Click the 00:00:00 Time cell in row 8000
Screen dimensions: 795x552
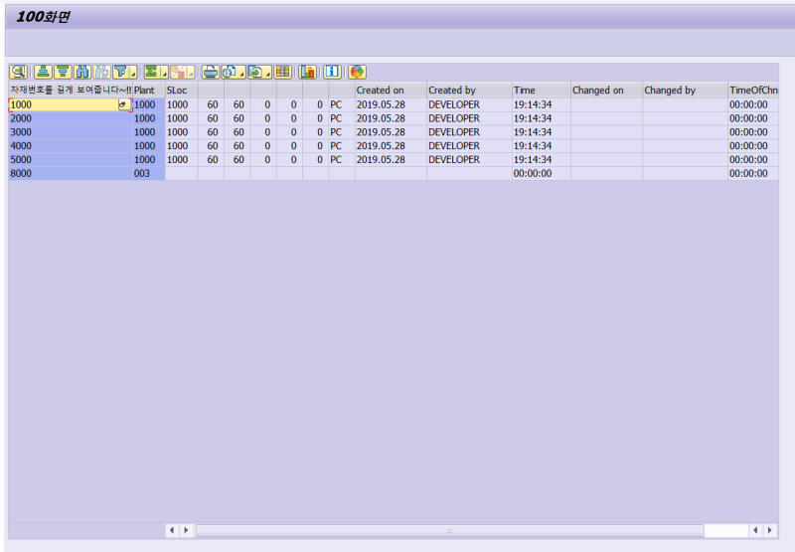(x=541, y=173)
